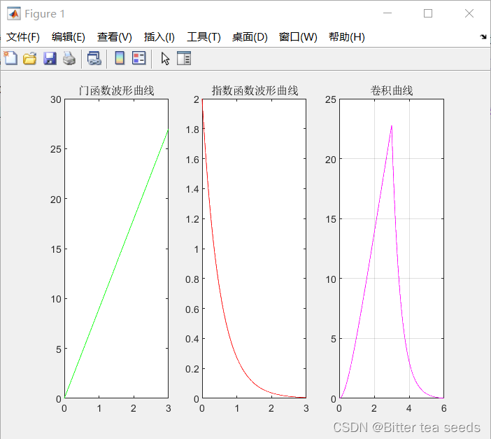Click the y-axis label 0.2 on the middle plot
491x439 pixels.
[192, 369]
